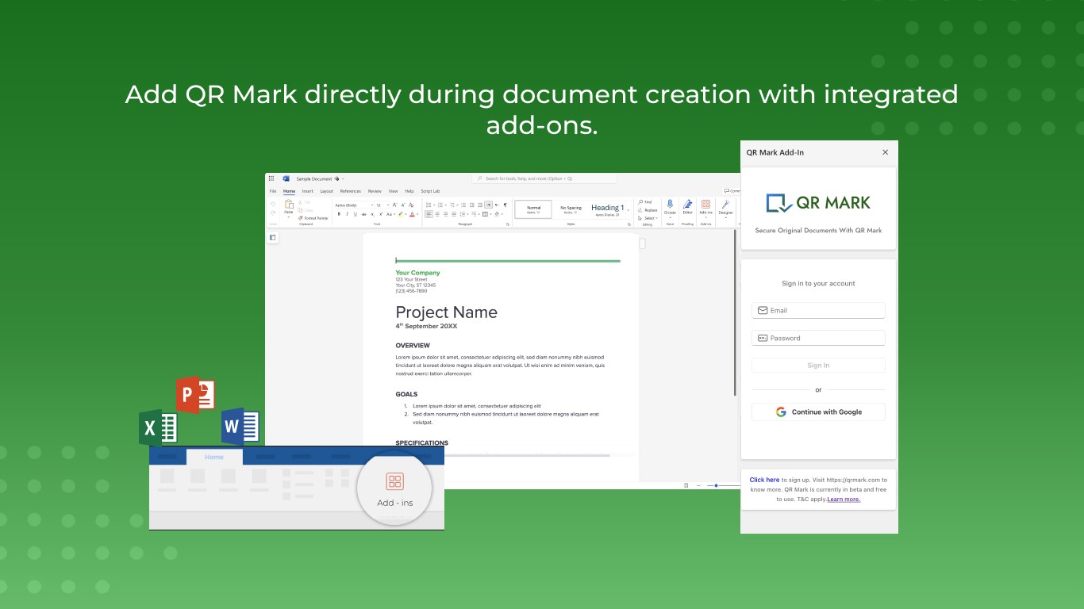Image resolution: width=1084 pixels, height=609 pixels.
Task: Click the Multilevel list icon
Action: [x=452, y=205]
